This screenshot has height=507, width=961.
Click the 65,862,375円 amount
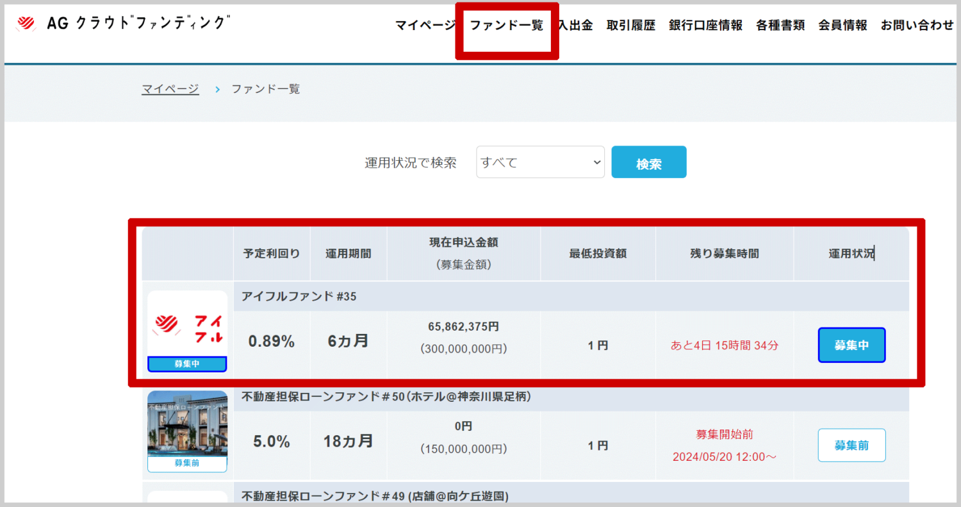point(463,327)
